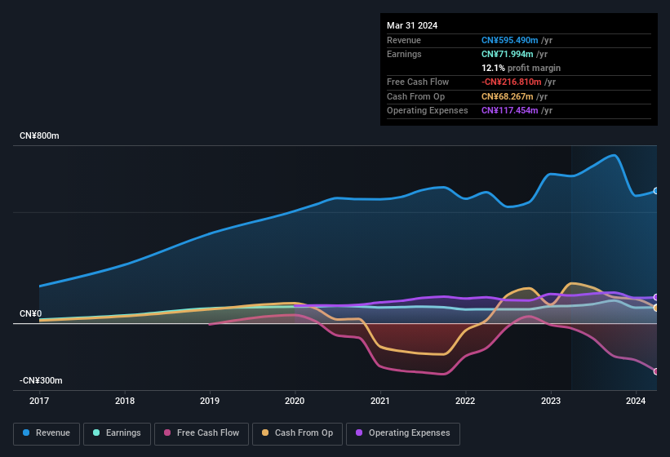Image resolution: width=670 pixels, height=457 pixels.
Task: Click the 2020 x-axis label
Action: (x=295, y=401)
